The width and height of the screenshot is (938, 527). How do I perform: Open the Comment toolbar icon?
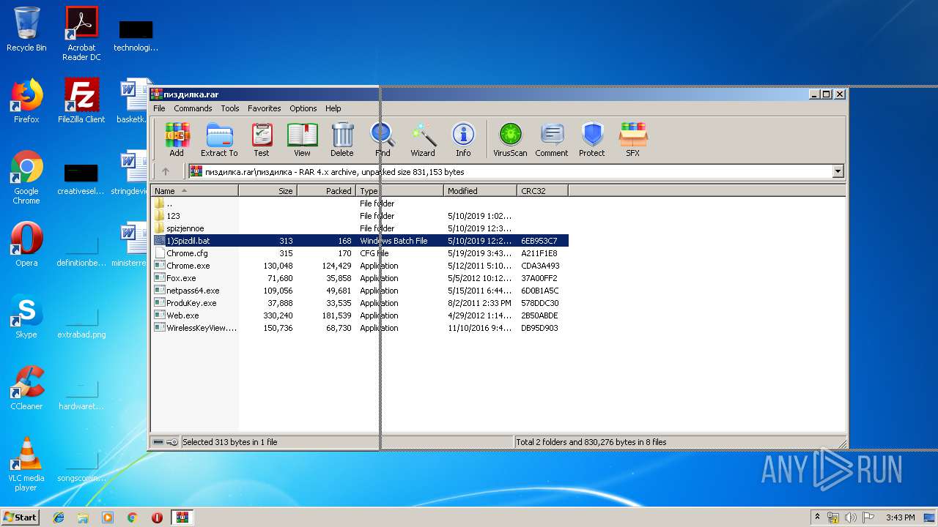pos(551,139)
